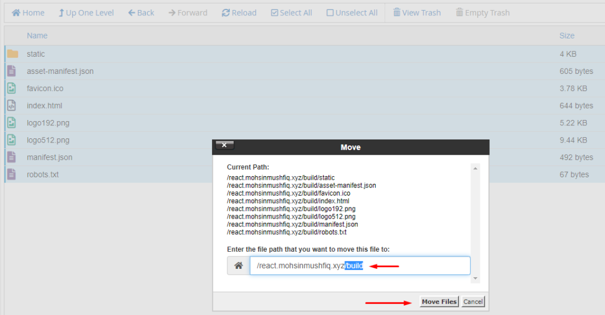This screenshot has width=605, height=315.
Task: Select the static folder name
Action: point(36,54)
